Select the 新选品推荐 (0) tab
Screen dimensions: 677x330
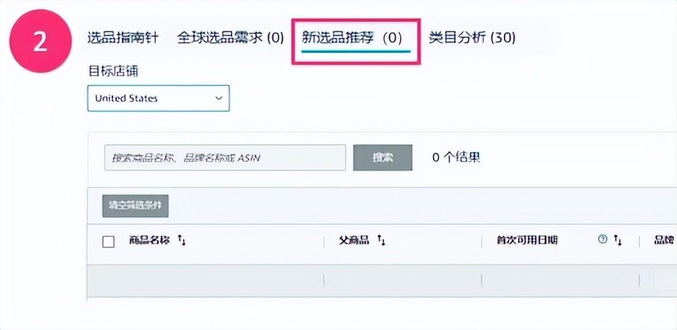click(x=352, y=37)
